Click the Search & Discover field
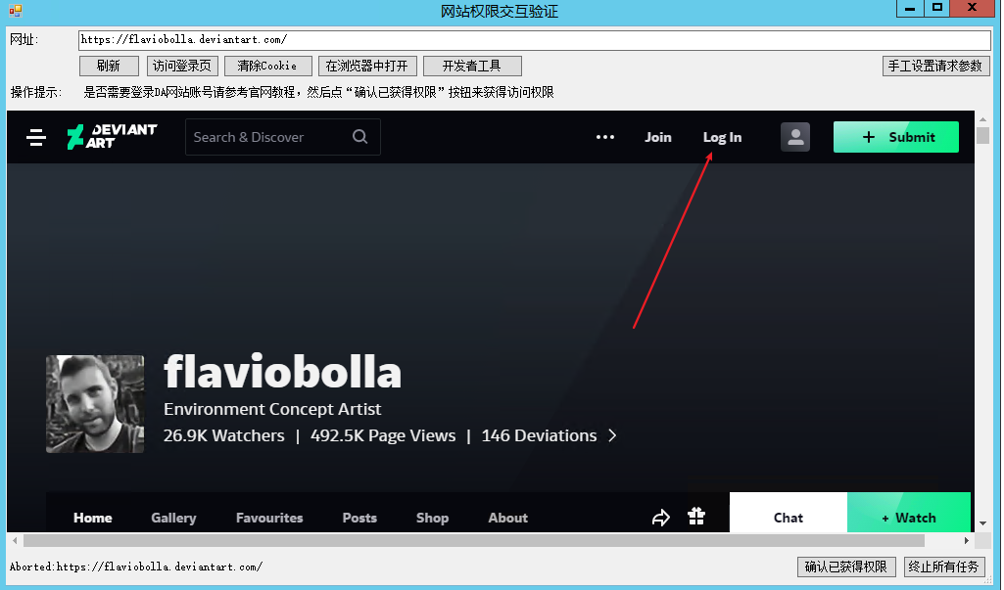 tap(283, 137)
